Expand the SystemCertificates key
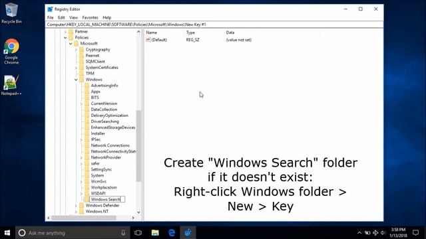This screenshot has width=426, height=239. click(x=76, y=68)
